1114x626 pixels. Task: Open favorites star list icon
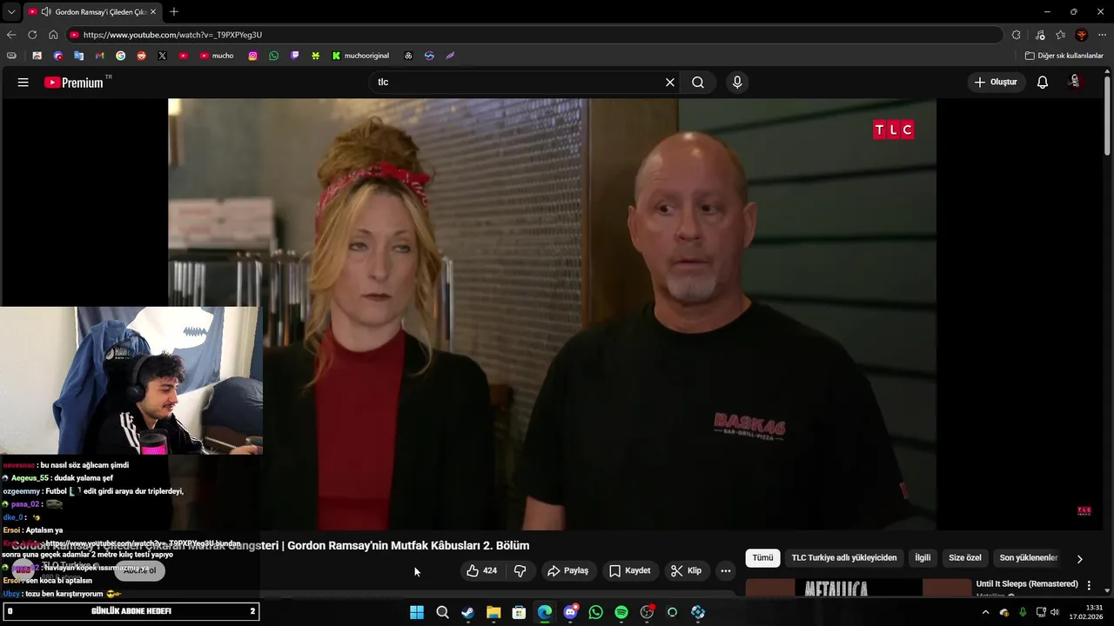coord(1060,35)
